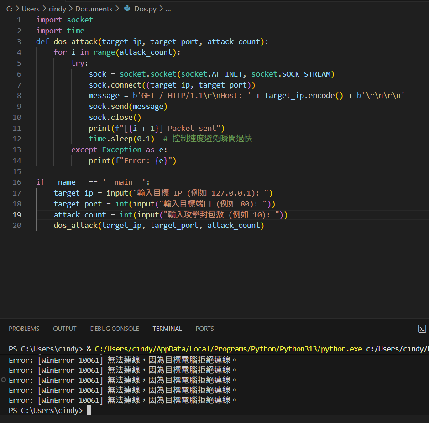Click the breadcrumb ellipsis symbol item
This screenshot has height=423, width=429.
tap(168, 10)
